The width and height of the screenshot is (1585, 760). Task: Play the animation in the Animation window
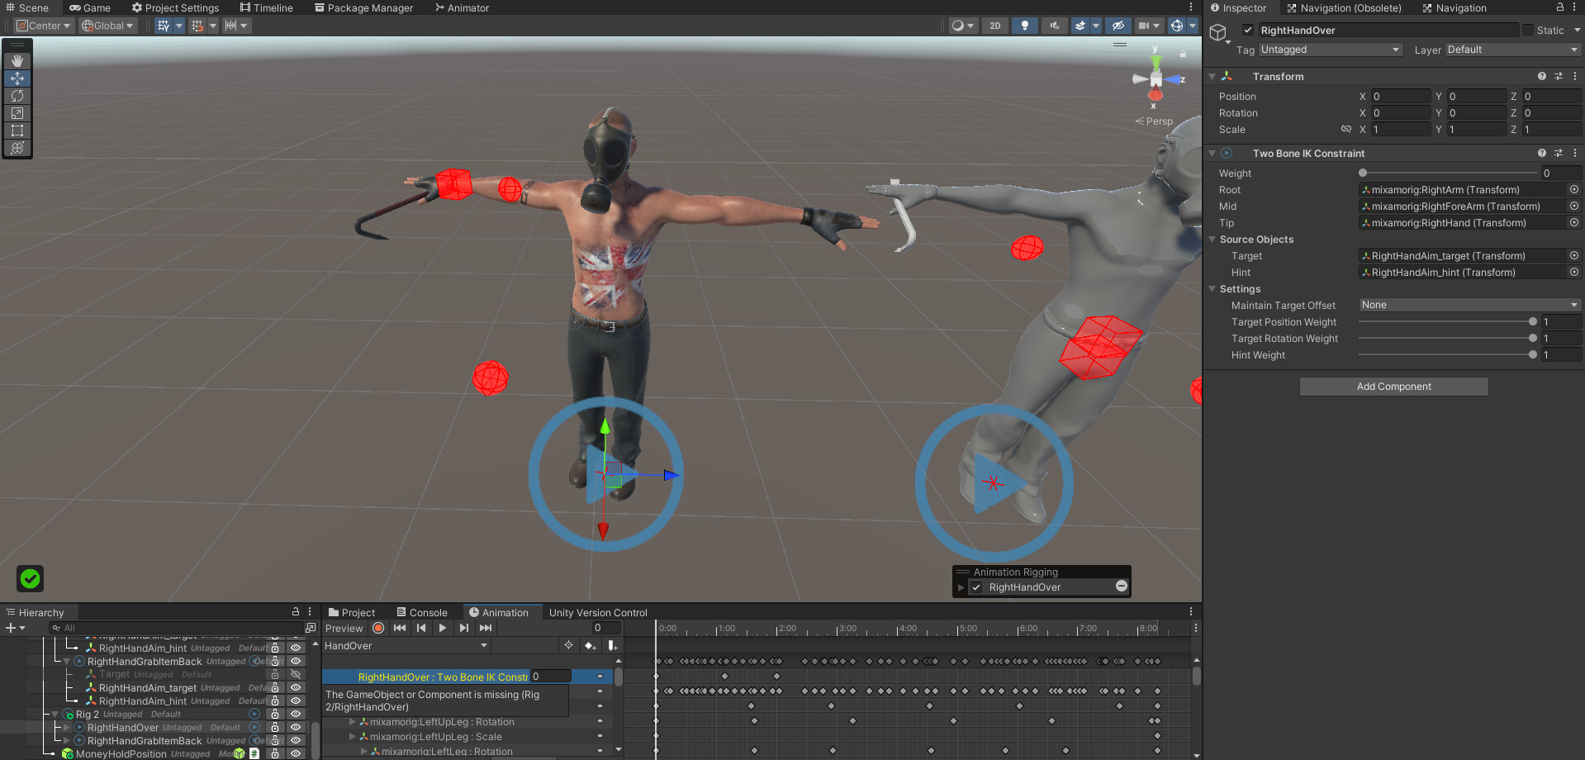443,628
